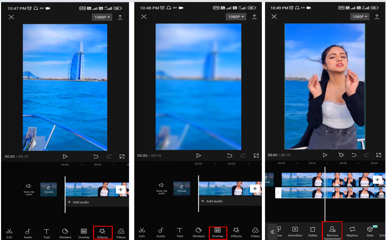Tap the woman video preview in right screen
The image size is (386, 240).
(325, 86)
